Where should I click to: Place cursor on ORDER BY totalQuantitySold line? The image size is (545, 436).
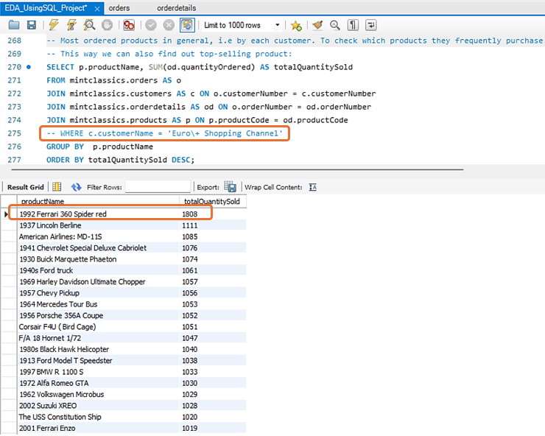click(121, 160)
